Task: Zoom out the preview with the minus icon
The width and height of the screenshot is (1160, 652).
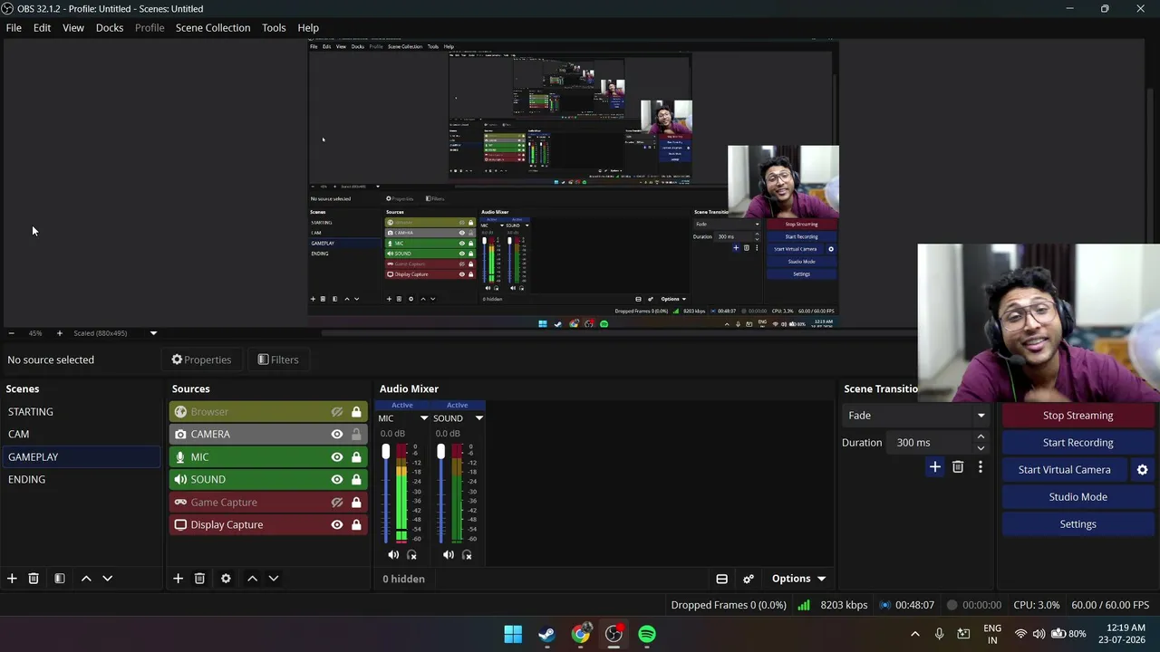Action: pyautogui.click(x=11, y=333)
